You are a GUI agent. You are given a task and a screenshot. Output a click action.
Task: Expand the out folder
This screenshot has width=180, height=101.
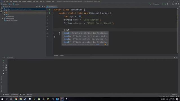click(x=4, y=13)
